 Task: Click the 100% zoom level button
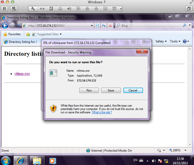[175, 150]
